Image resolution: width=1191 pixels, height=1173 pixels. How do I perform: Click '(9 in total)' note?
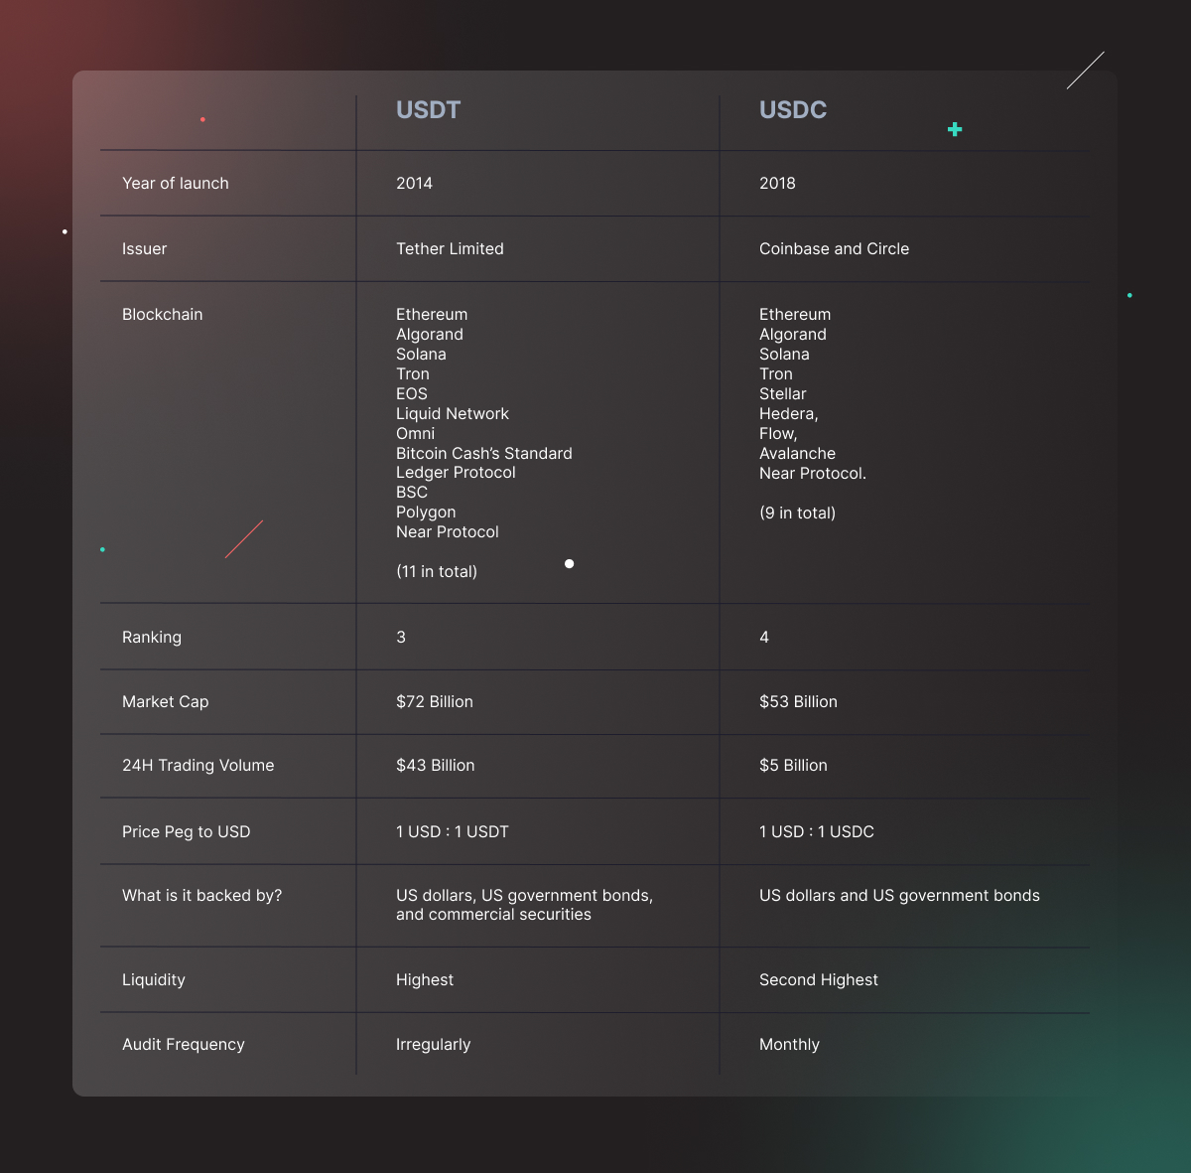click(x=797, y=513)
